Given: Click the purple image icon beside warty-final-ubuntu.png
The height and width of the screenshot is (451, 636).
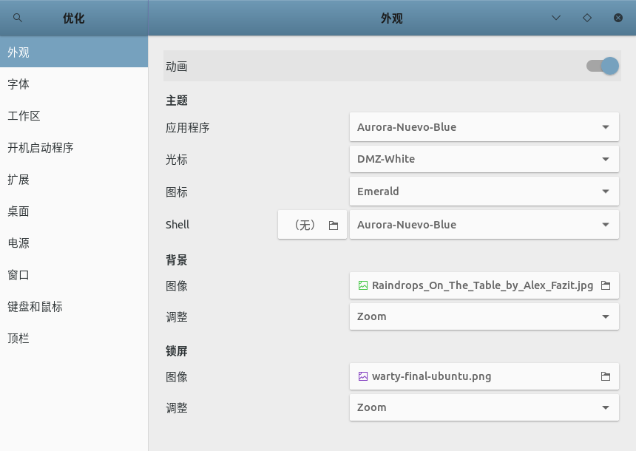Looking at the screenshot, I should [363, 376].
